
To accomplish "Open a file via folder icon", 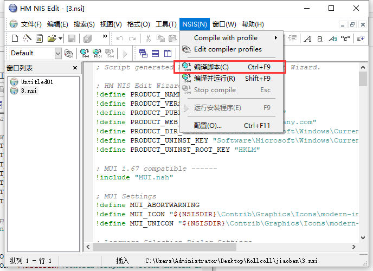I will tap(52, 38).
